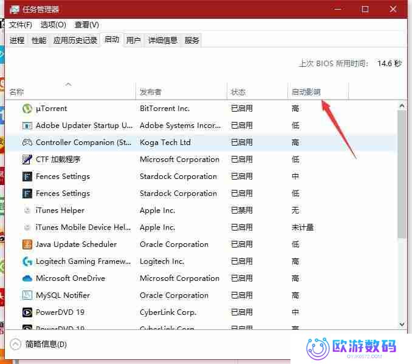The image size is (412, 364).
Task: Select the 启动 tab
Action: point(112,39)
